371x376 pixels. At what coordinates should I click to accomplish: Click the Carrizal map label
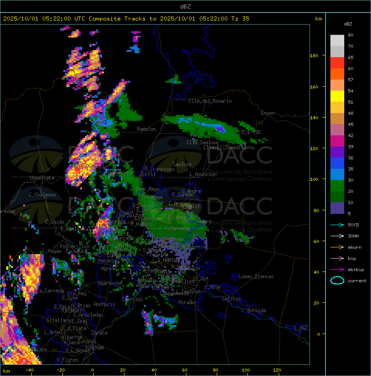click(x=132, y=299)
